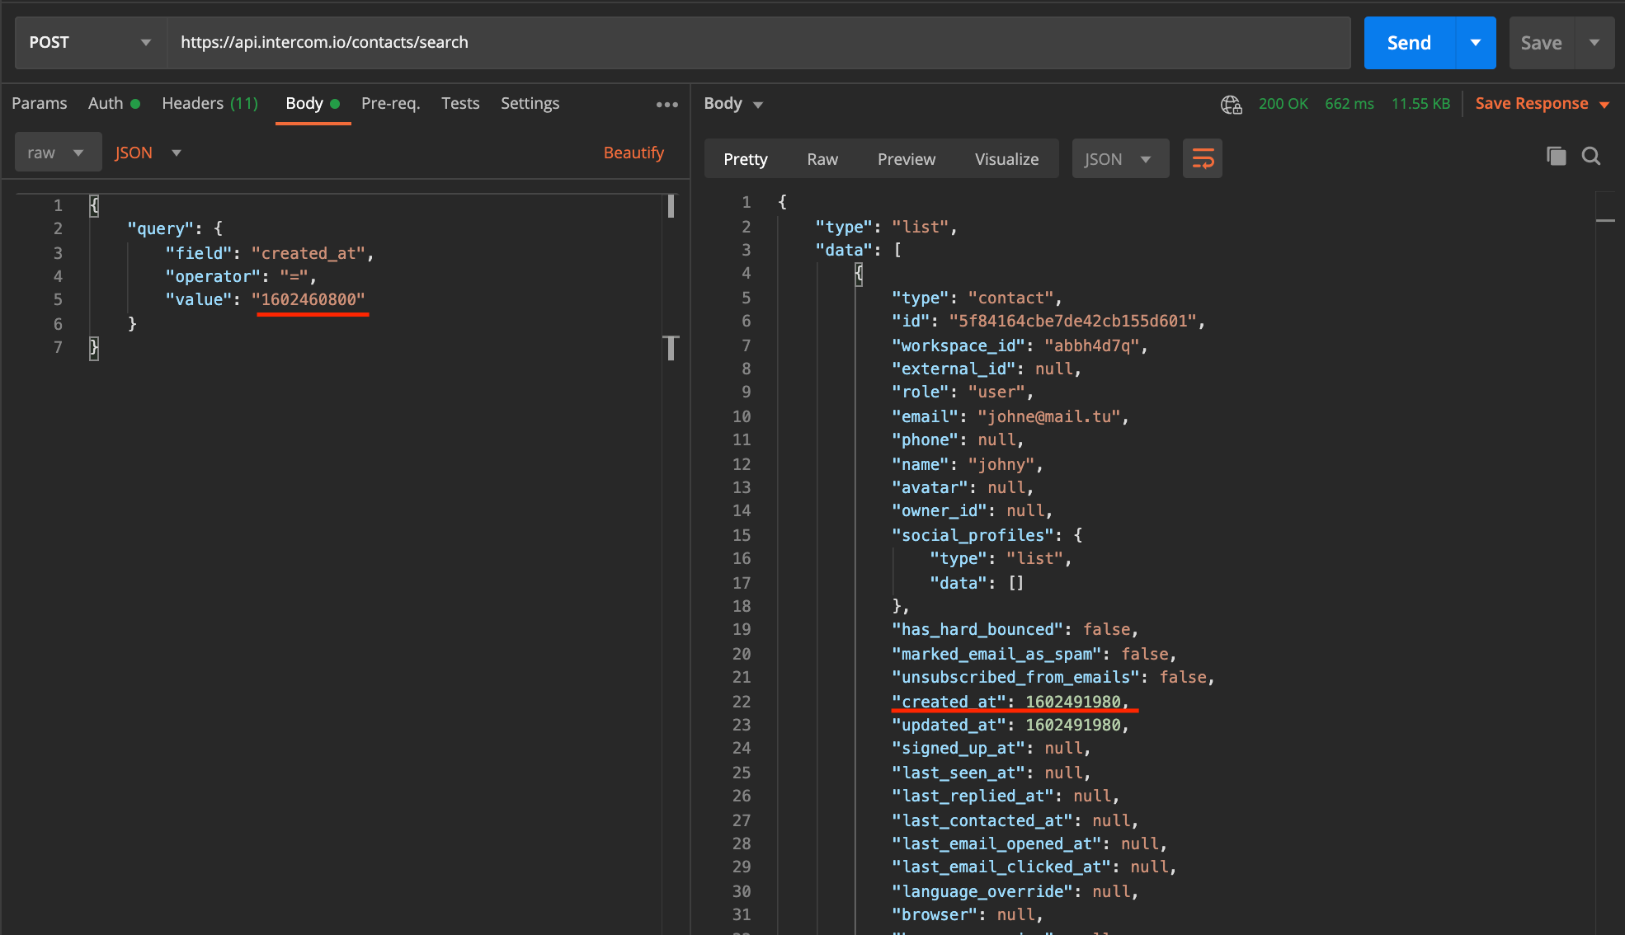Click the workspace_id value "abbh4d7q"
Image resolution: width=1625 pixels, height=935 pixels.
tap(1092, 346)
